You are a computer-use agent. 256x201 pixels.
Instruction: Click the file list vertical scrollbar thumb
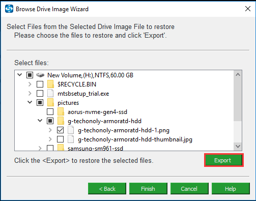238,100
